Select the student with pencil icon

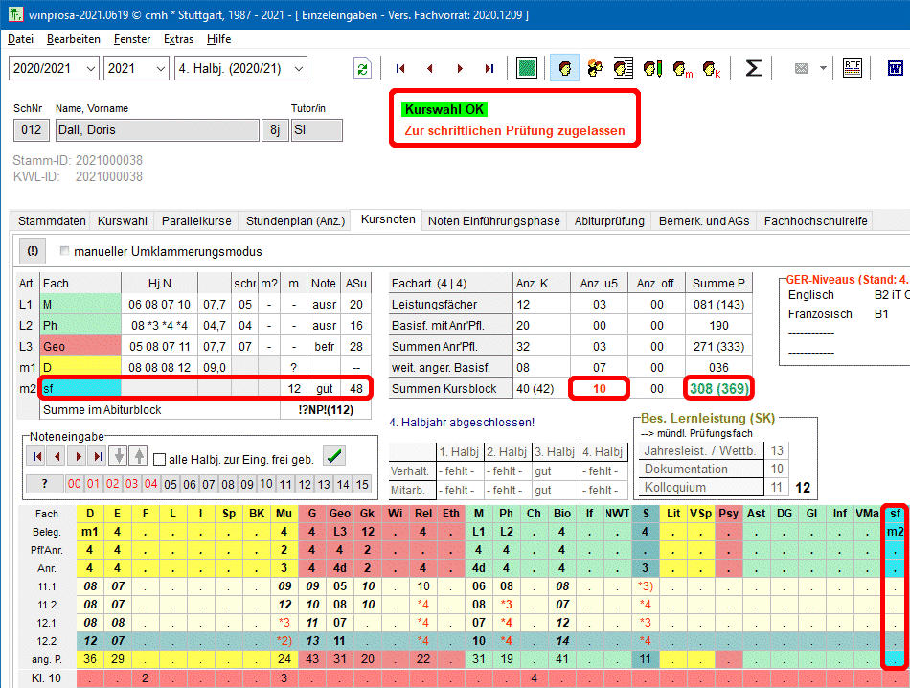pyautogui.click(x=653, y=68)
